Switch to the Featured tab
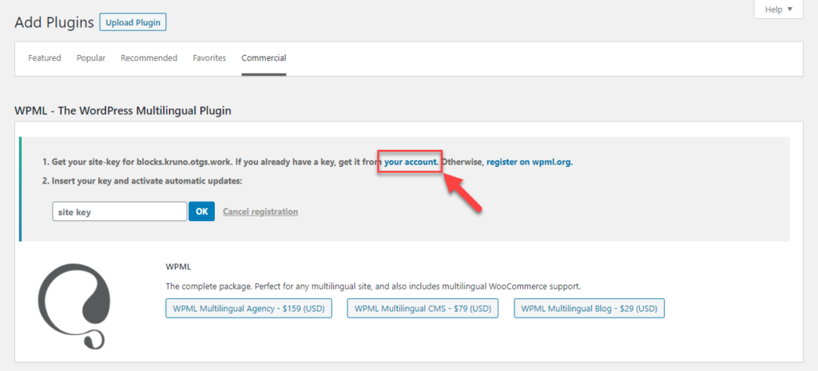 tap(45, 58)
